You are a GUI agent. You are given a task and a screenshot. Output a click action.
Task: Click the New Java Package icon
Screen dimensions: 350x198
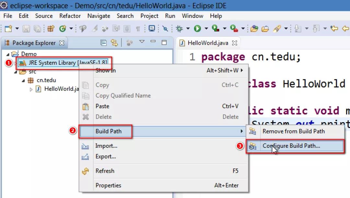51,29
